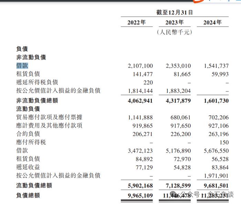Select value 1,541,737
This screenshot has height=204, width=241.
[x=216, y=66]
